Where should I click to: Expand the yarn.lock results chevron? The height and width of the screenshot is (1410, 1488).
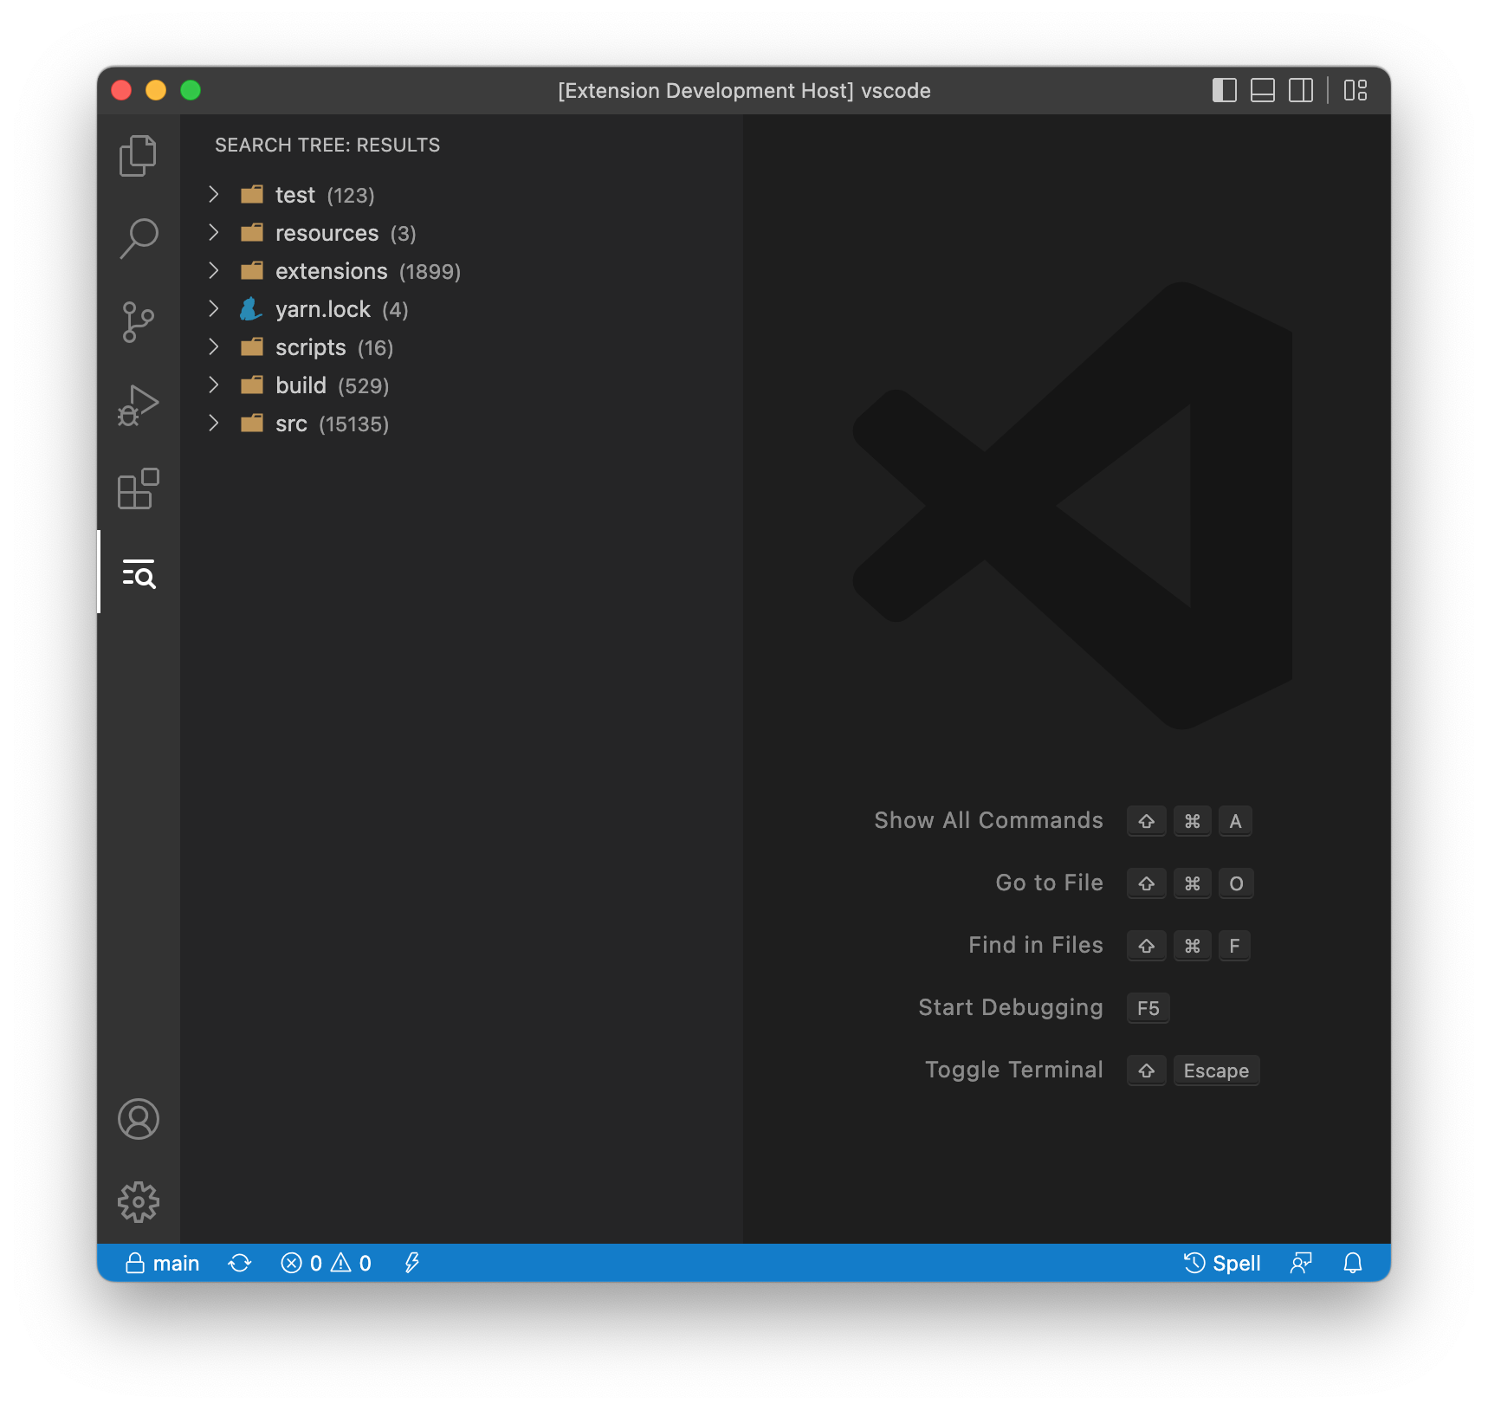click(214, 309)
